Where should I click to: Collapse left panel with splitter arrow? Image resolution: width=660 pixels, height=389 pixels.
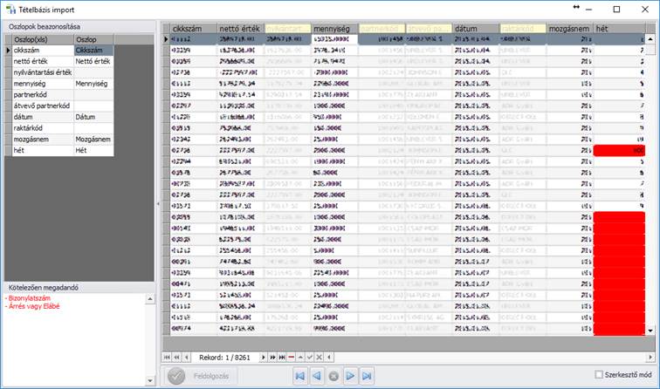coord(158,203)
